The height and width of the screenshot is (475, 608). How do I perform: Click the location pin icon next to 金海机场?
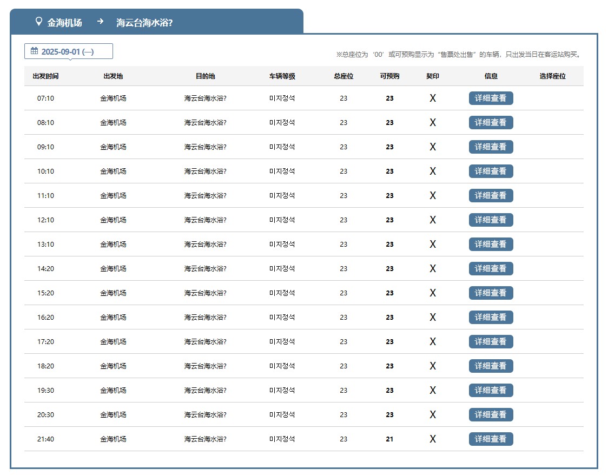tap(38, 22)
